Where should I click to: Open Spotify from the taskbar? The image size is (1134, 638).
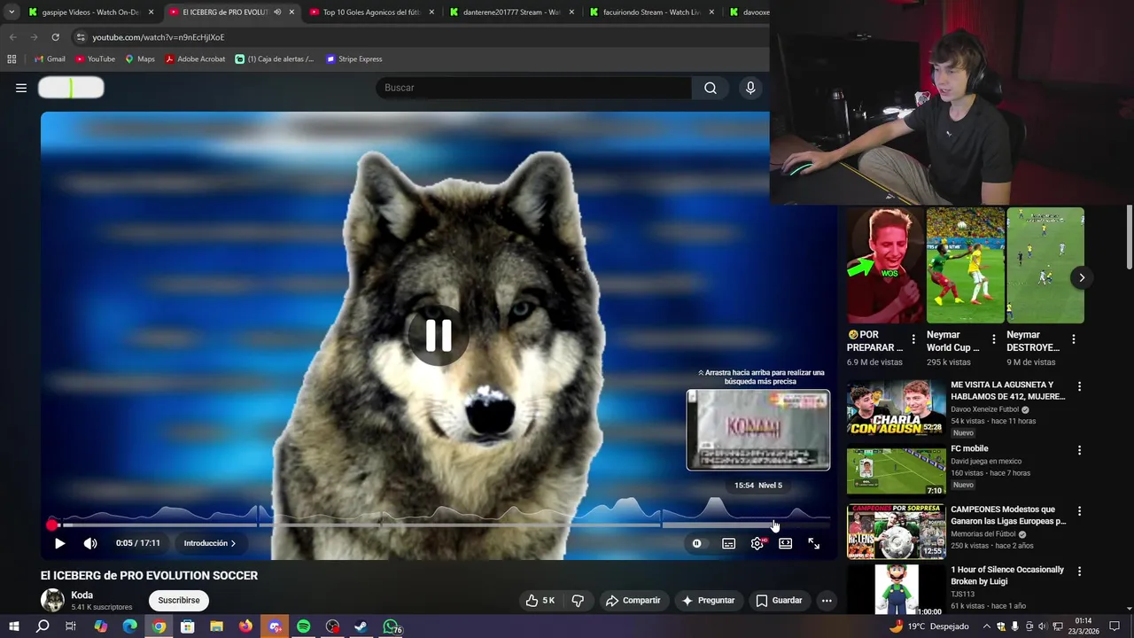(x=303, y=626)
